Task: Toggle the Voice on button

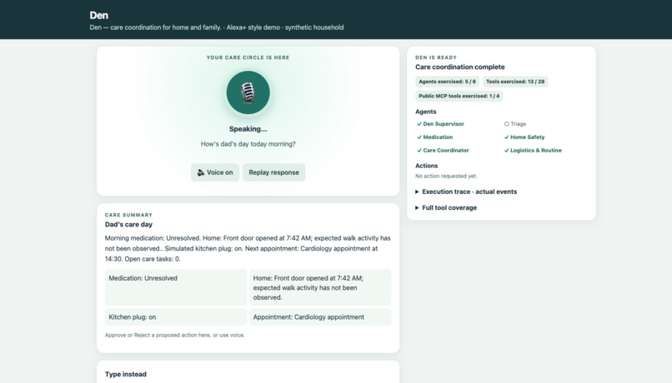Action: tap(215, 172)
